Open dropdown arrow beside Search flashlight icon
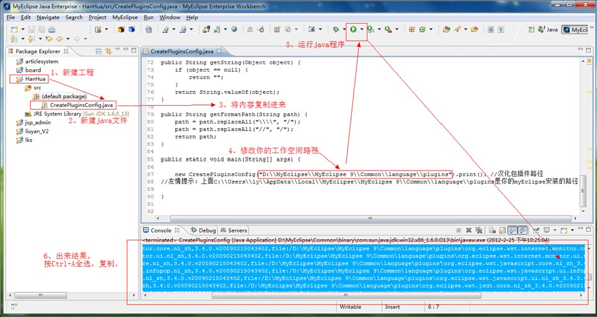 466,29
